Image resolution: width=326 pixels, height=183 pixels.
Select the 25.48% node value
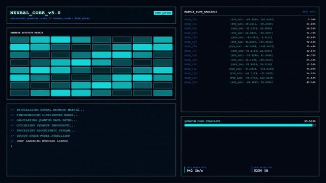coord(311,47)
